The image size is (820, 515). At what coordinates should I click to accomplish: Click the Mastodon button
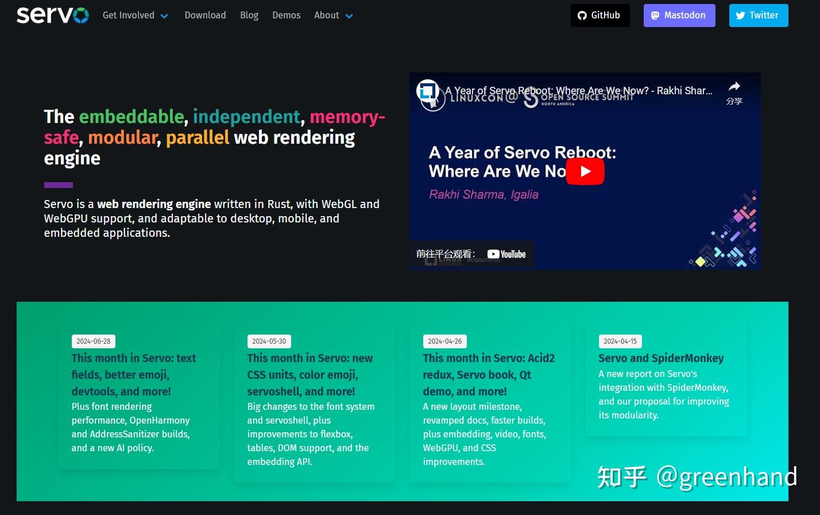point(679,16)
